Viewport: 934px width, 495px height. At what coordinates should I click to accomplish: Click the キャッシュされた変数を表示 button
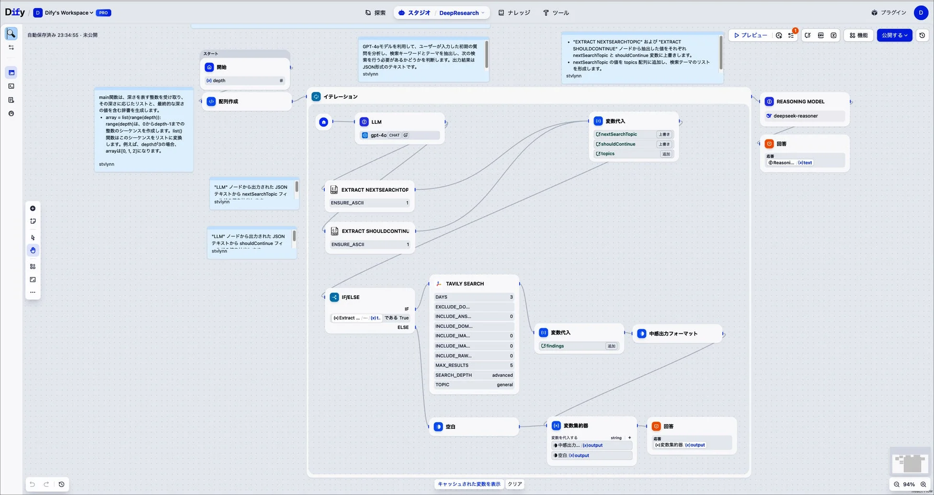(468, 484)
